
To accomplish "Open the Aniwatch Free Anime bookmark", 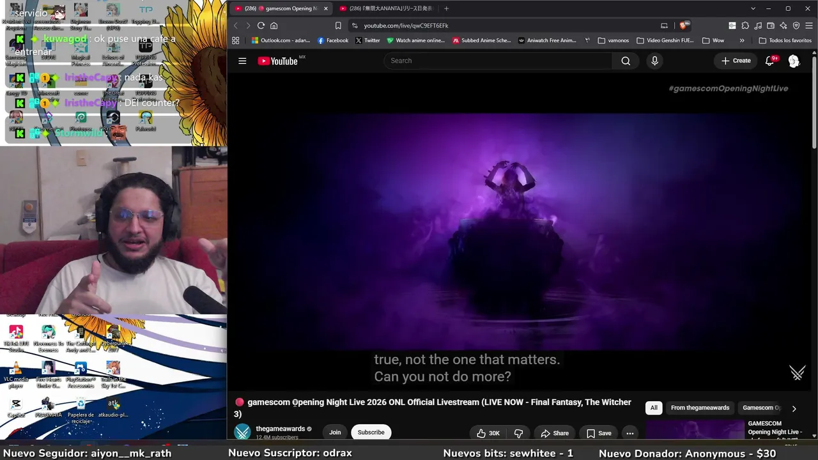I will pos(547,40).
